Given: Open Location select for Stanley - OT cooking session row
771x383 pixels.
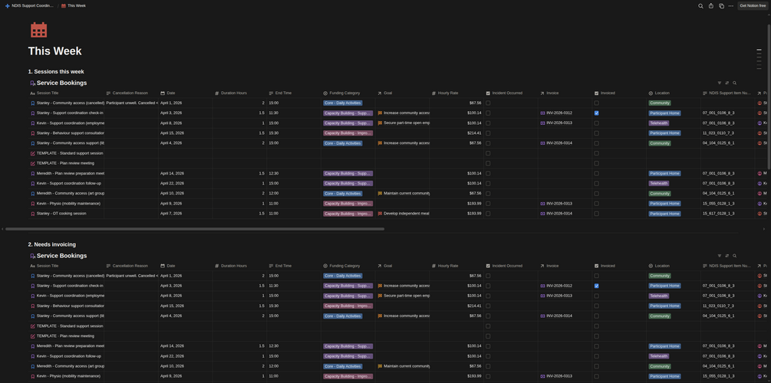Looking at the screenshot, I should (665, 214).
